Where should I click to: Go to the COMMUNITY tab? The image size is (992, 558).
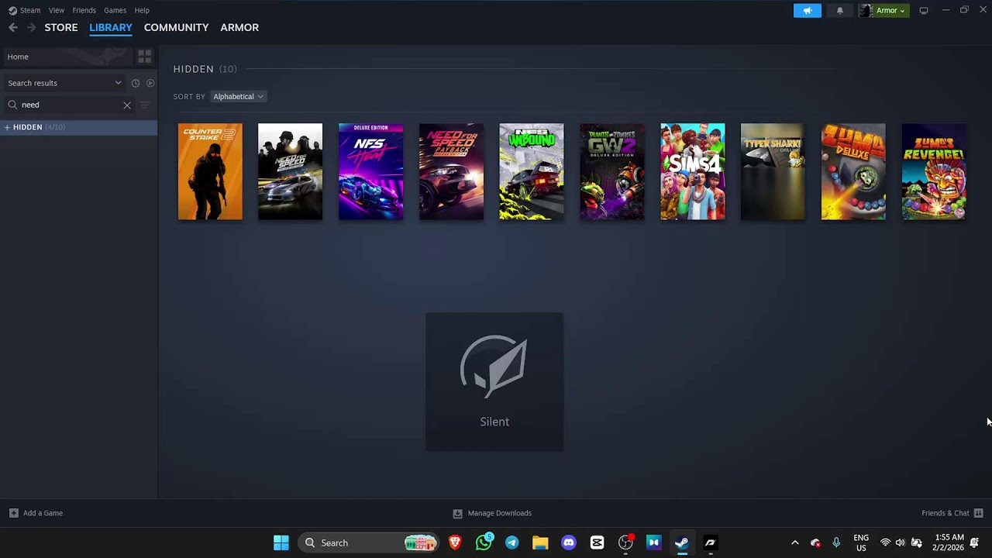pos(176,27)
